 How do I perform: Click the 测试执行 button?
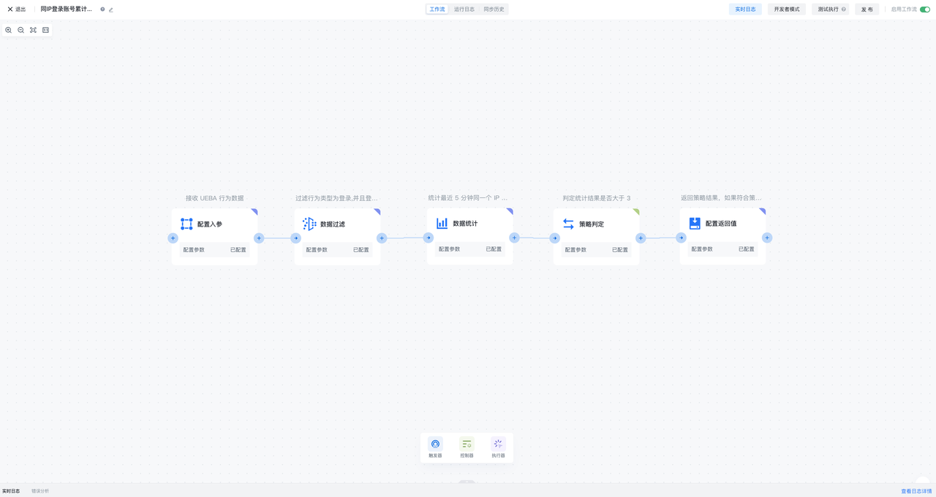tap(829, 9)
